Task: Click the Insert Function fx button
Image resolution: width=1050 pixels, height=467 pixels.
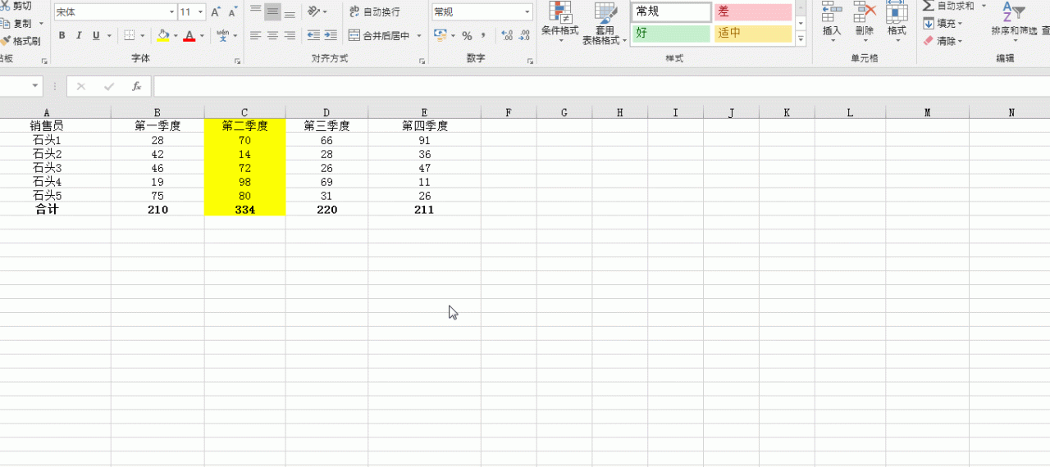Action: 137,86
